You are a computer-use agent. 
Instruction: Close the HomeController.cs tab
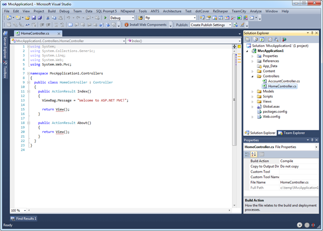59,33
